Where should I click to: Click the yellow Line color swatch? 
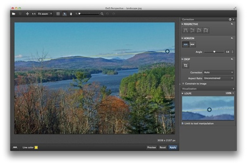pyautogui.click(x=36, y=148)
